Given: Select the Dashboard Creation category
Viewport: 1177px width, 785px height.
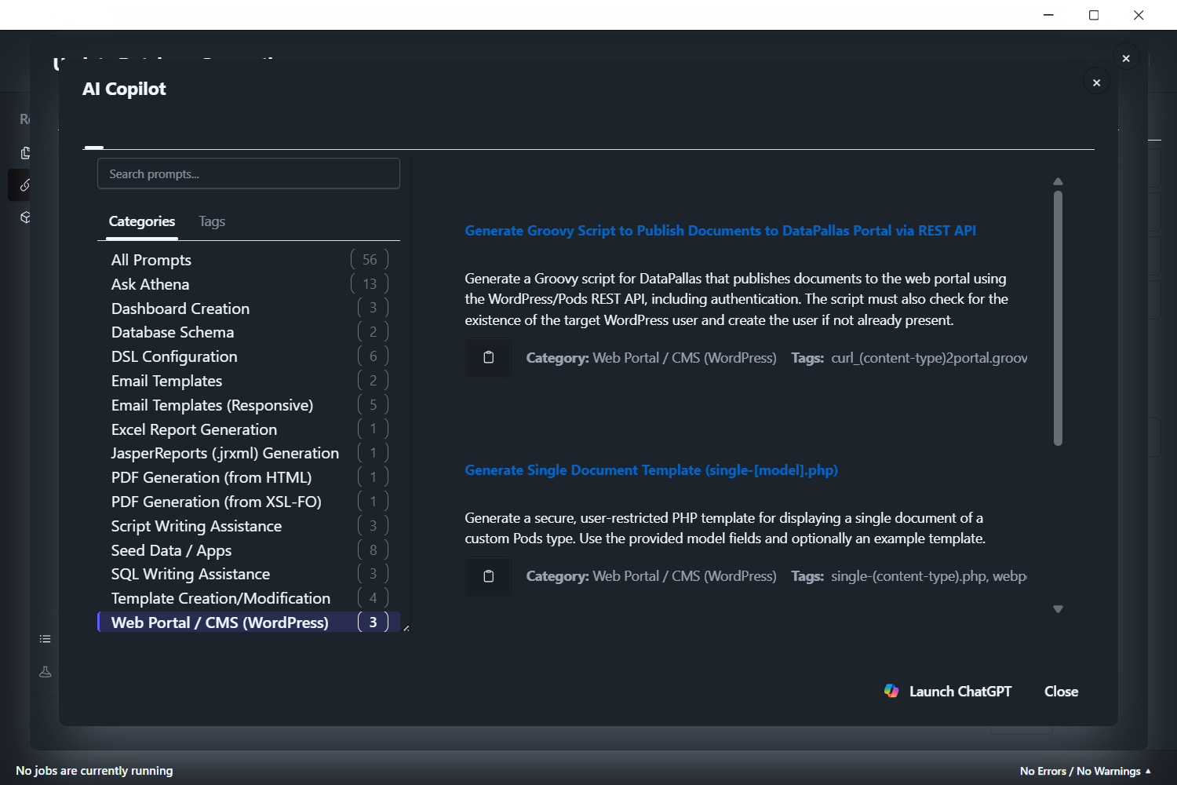Looking at the screenshot, I should (248, 309).
